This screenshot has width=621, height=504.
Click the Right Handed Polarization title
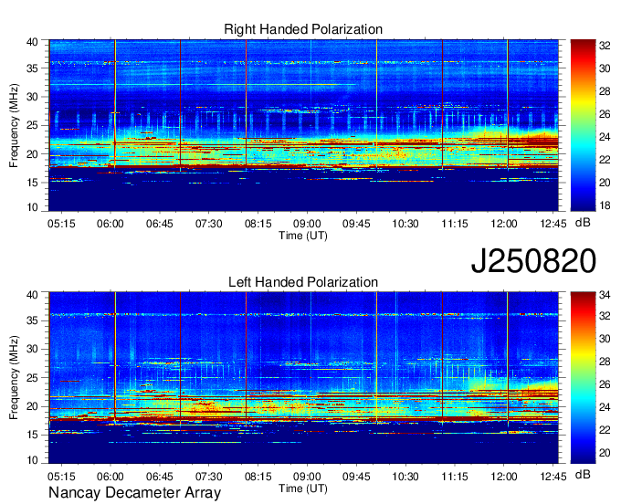tap(303, 29)
